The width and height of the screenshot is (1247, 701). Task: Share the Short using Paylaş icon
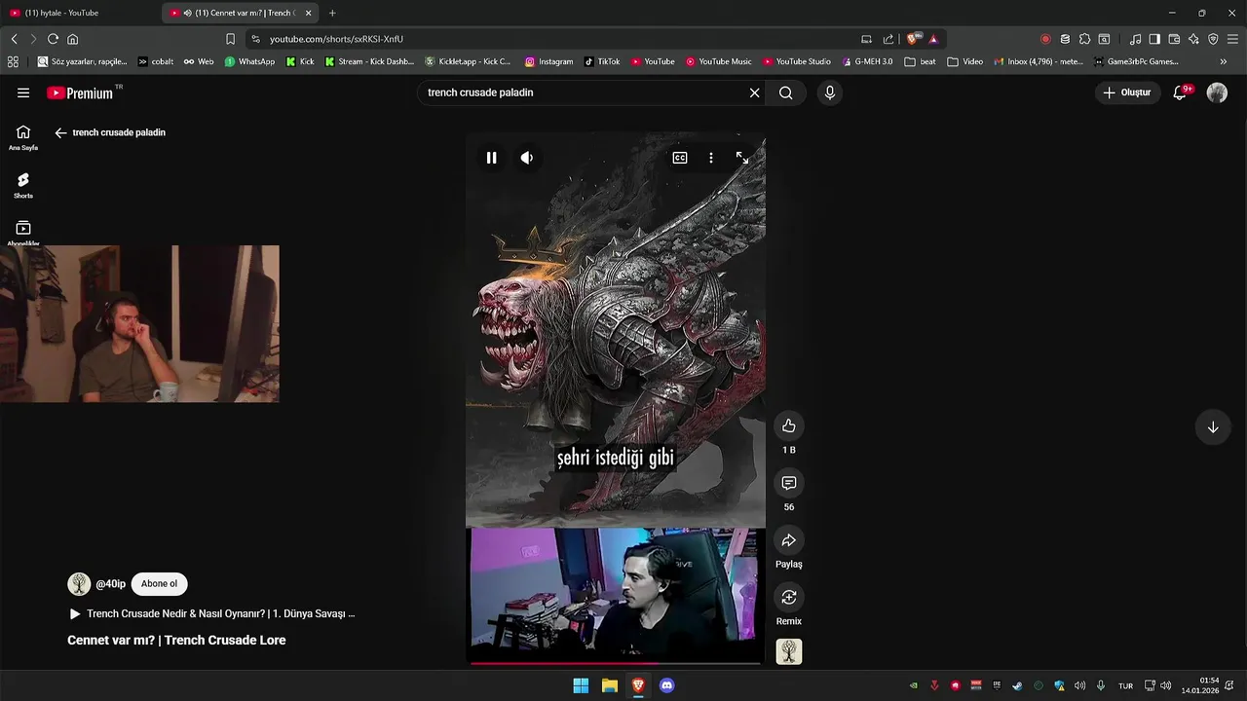point(789,540)
